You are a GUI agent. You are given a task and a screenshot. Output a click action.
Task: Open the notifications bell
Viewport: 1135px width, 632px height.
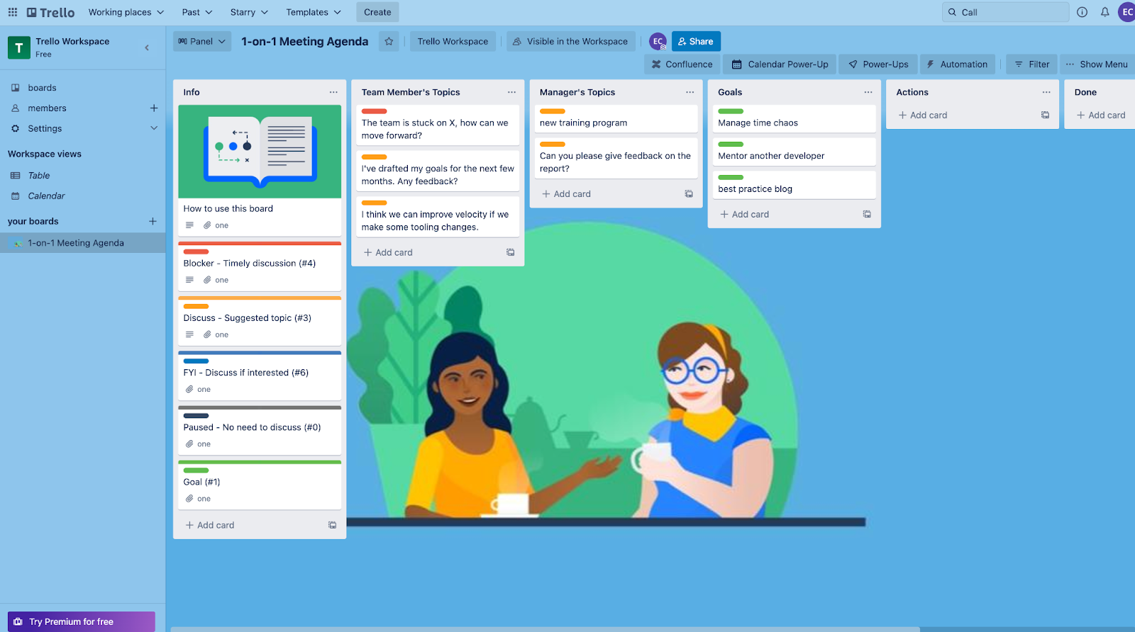(1104, 12)
